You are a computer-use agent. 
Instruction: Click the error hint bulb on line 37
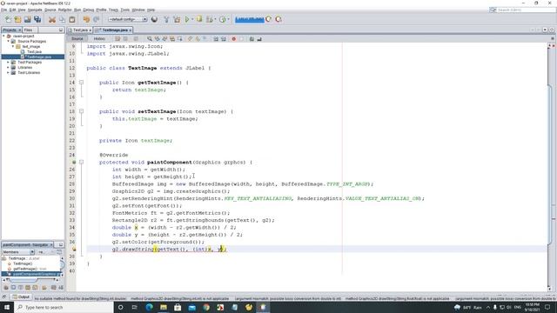74,250
